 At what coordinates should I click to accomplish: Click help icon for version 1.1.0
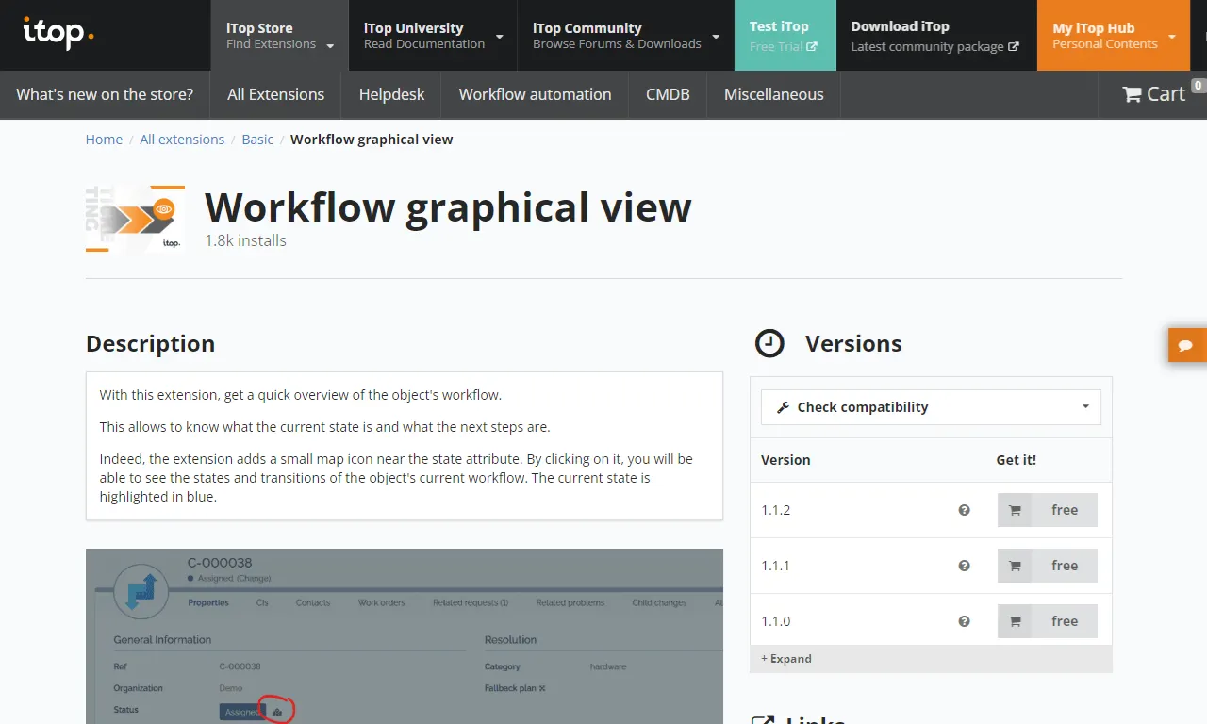tap(964, 621)
